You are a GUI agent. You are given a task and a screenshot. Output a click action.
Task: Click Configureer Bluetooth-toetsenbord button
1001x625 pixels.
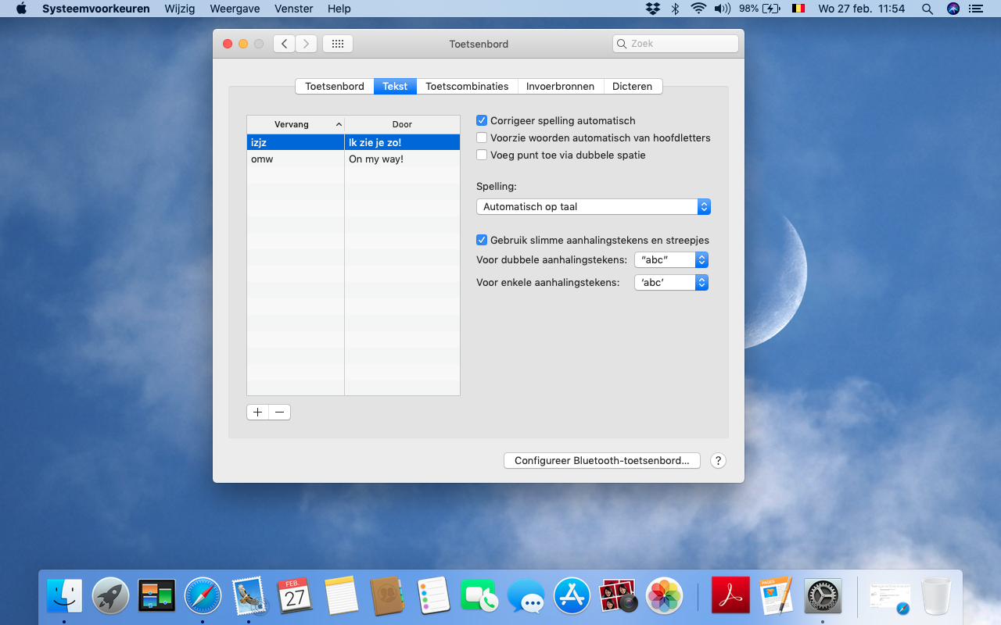coord(601,461)
